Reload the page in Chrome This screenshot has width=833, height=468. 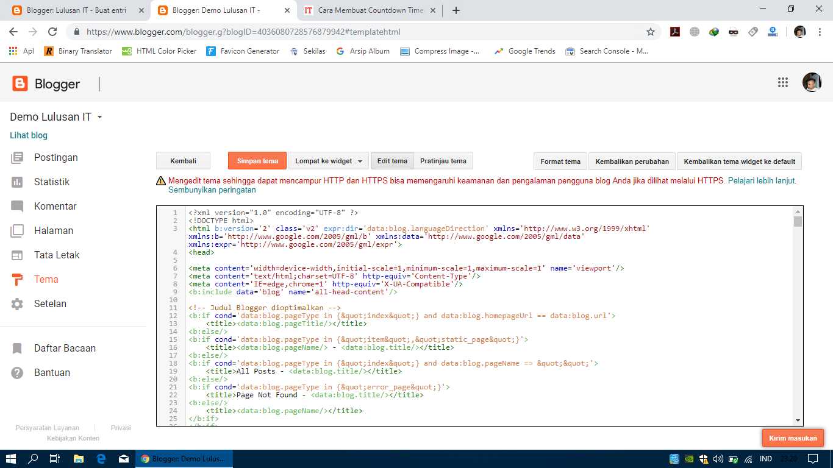click(52, 32)
